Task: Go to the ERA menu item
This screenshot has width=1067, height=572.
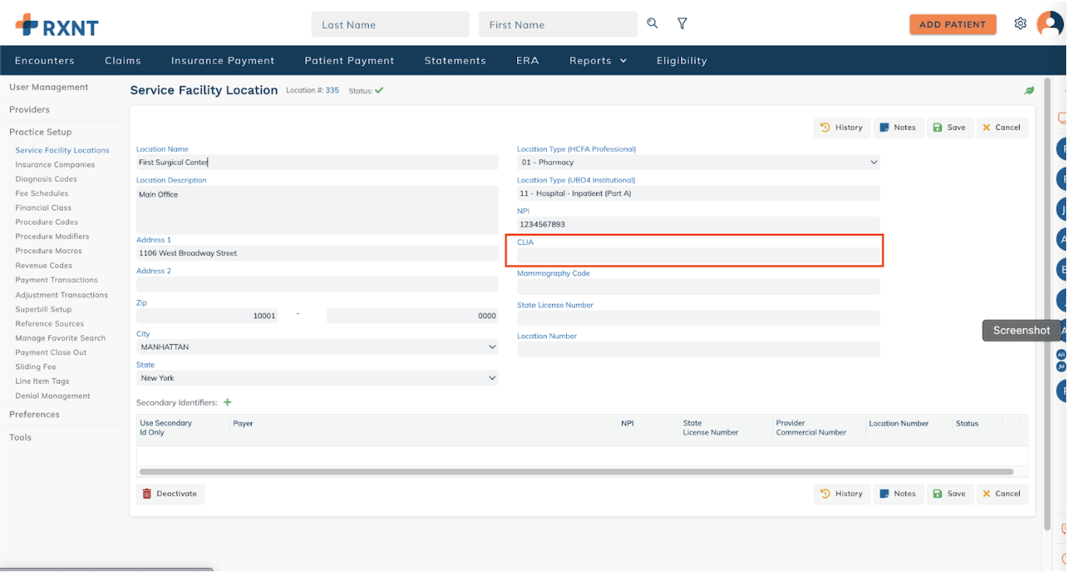Action: tap(527, 61)
